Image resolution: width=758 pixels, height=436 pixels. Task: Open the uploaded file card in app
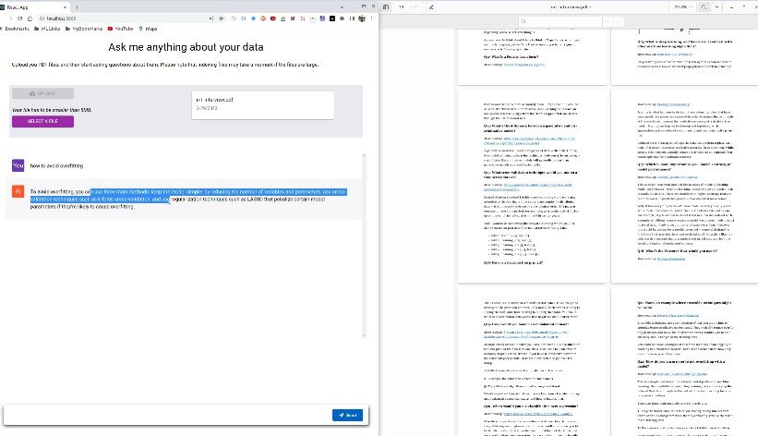[x=262, y=105]
